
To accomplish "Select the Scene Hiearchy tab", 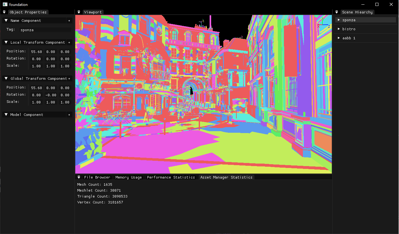I will point(357,12).
